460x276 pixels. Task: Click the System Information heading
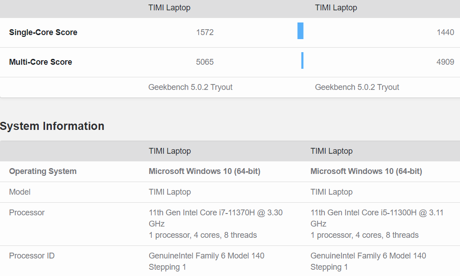(x=52, y=126)
